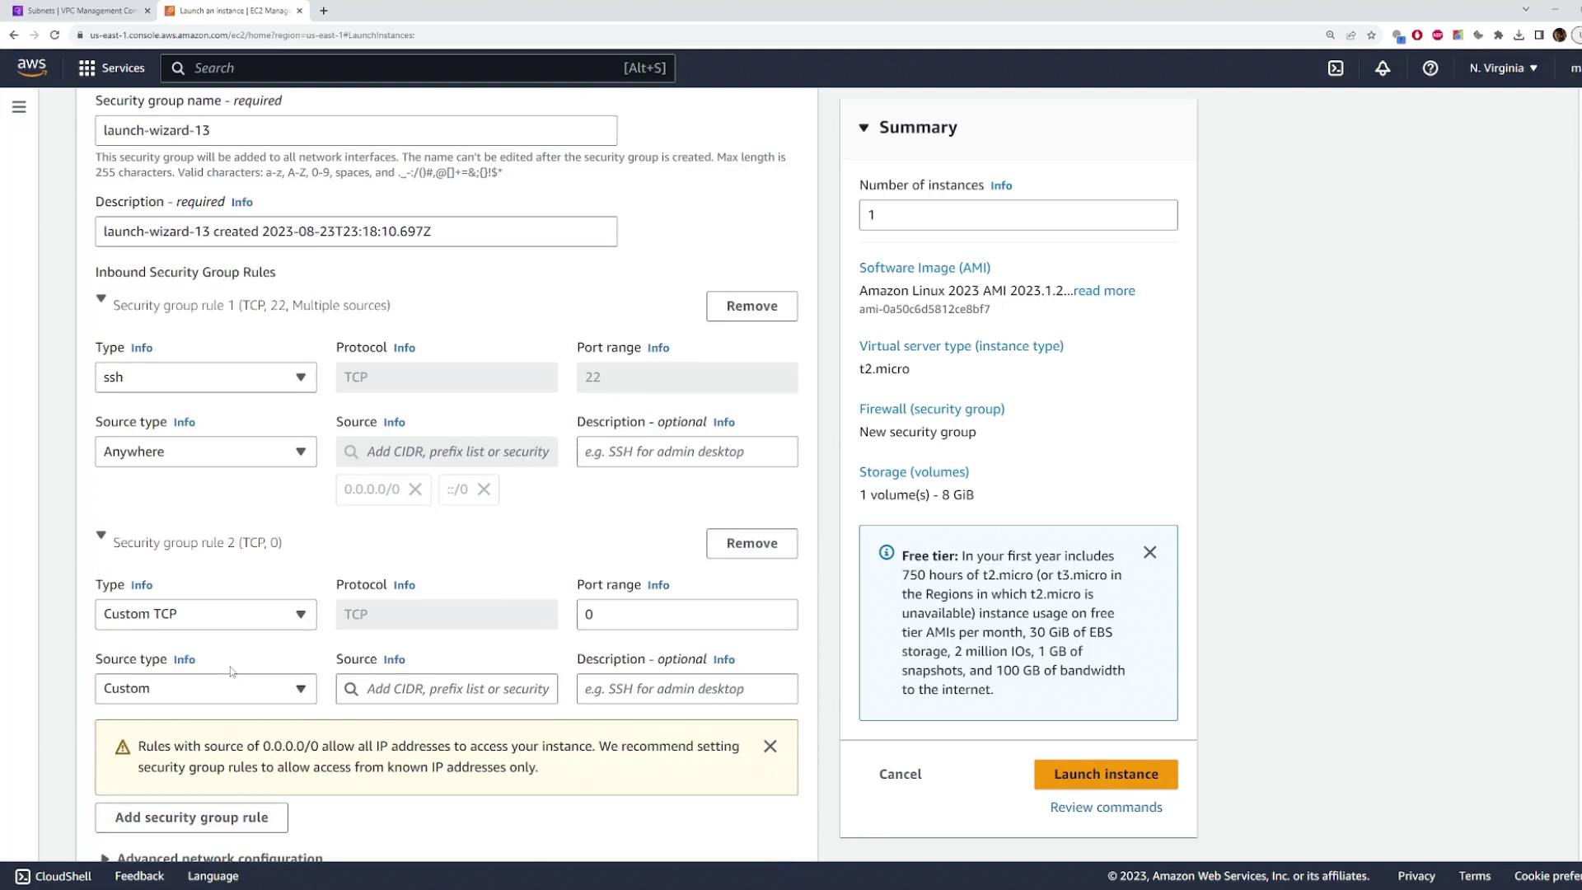Remove the ::/0 source chip

tap(484, 489)
